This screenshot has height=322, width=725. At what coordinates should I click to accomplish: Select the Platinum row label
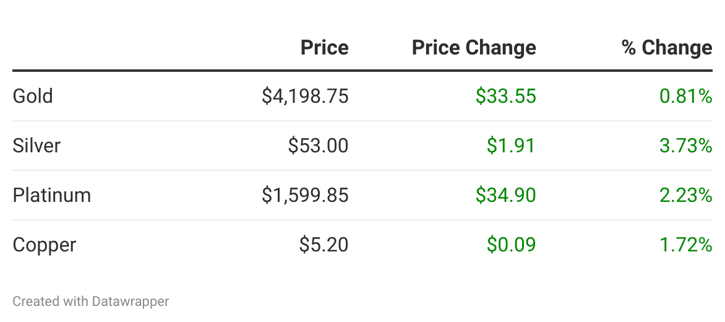click(x=52, y=195)
